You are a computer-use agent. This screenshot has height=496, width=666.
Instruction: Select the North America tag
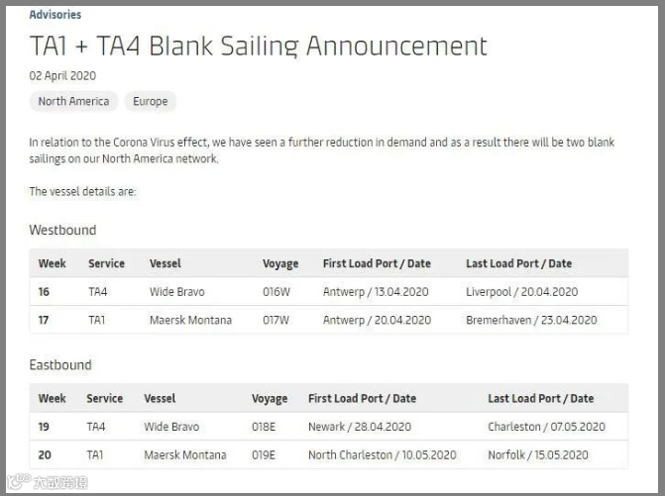73,101
